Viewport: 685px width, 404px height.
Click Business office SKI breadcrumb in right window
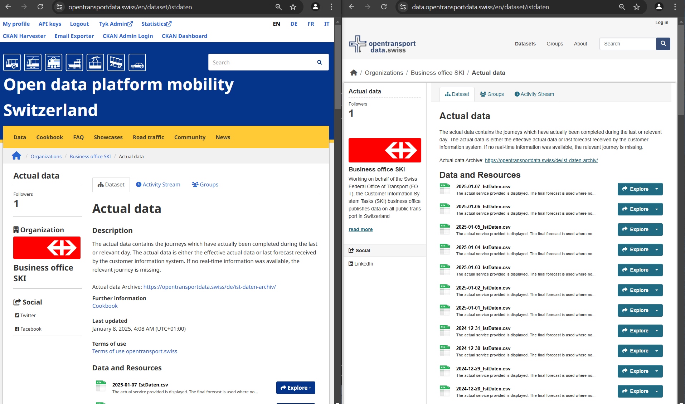click(437, 73)
